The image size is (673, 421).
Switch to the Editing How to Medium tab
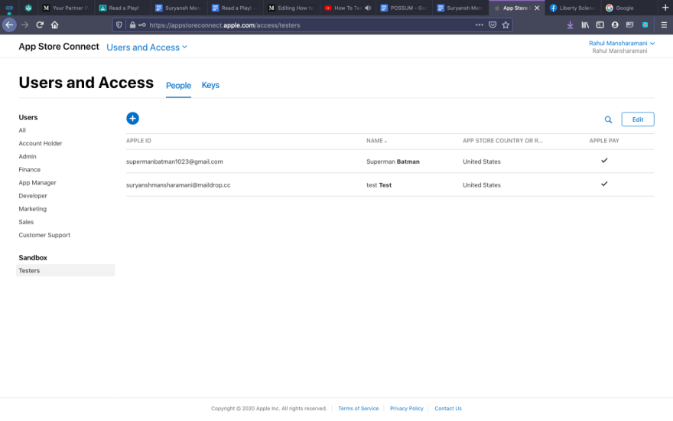(291, 8)
